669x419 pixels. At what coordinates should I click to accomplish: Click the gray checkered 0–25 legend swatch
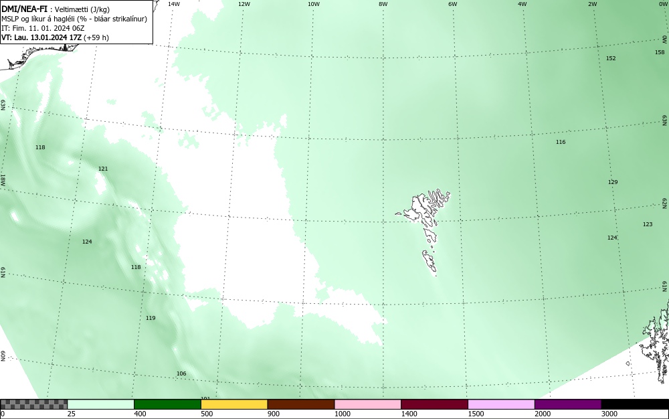coord(33,404)
